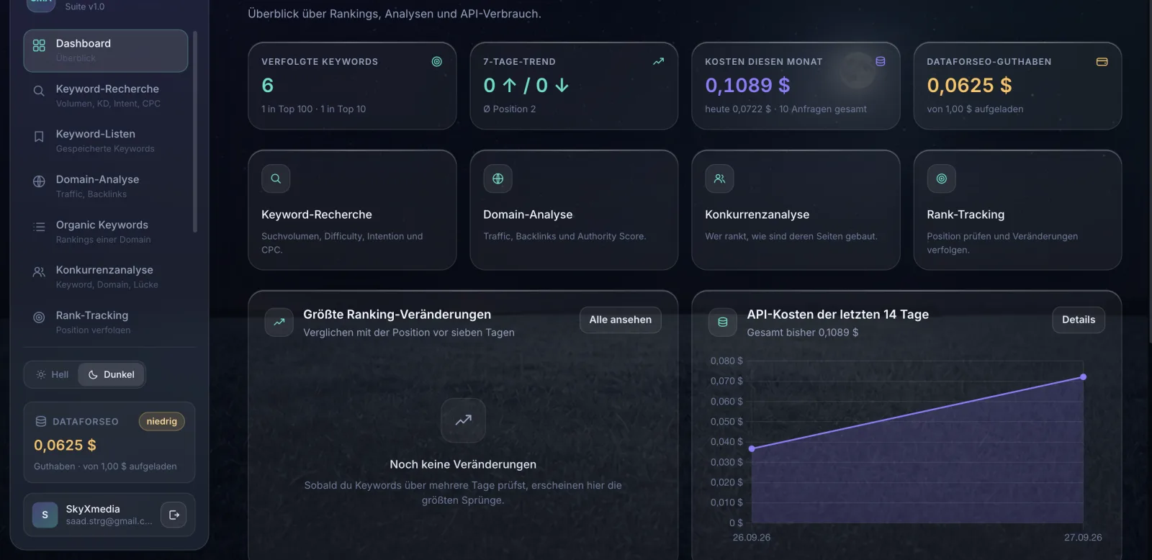
Task: Open Organic Keywords in the sidebar
Action: pyautogui.click(x=106, y=232)
